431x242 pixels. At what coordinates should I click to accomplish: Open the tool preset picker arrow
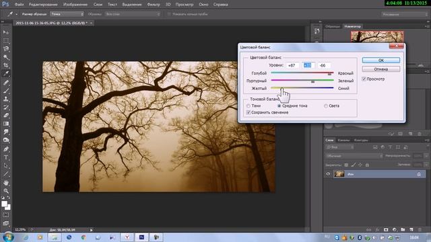pyautogui.click(x=16, y=14)
